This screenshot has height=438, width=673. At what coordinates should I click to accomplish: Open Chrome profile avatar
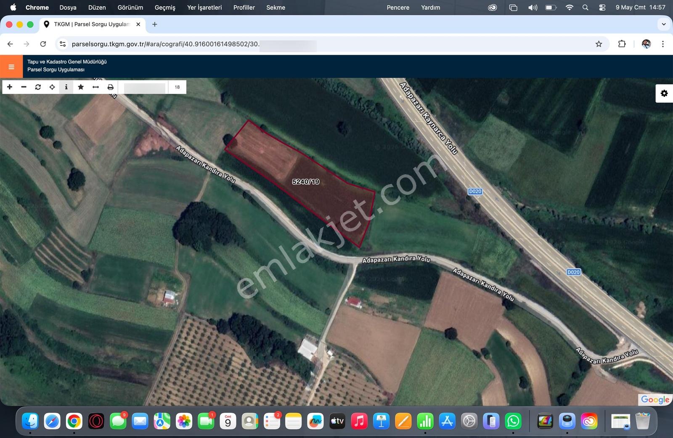646,44
